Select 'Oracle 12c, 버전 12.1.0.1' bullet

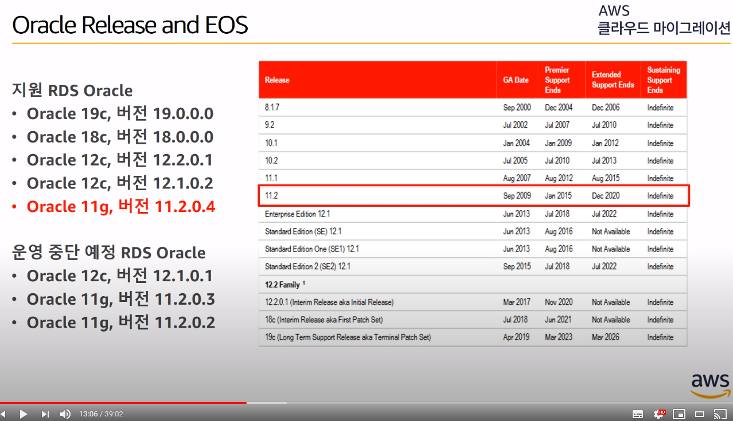pyautogui.click(x=119, y=276)
